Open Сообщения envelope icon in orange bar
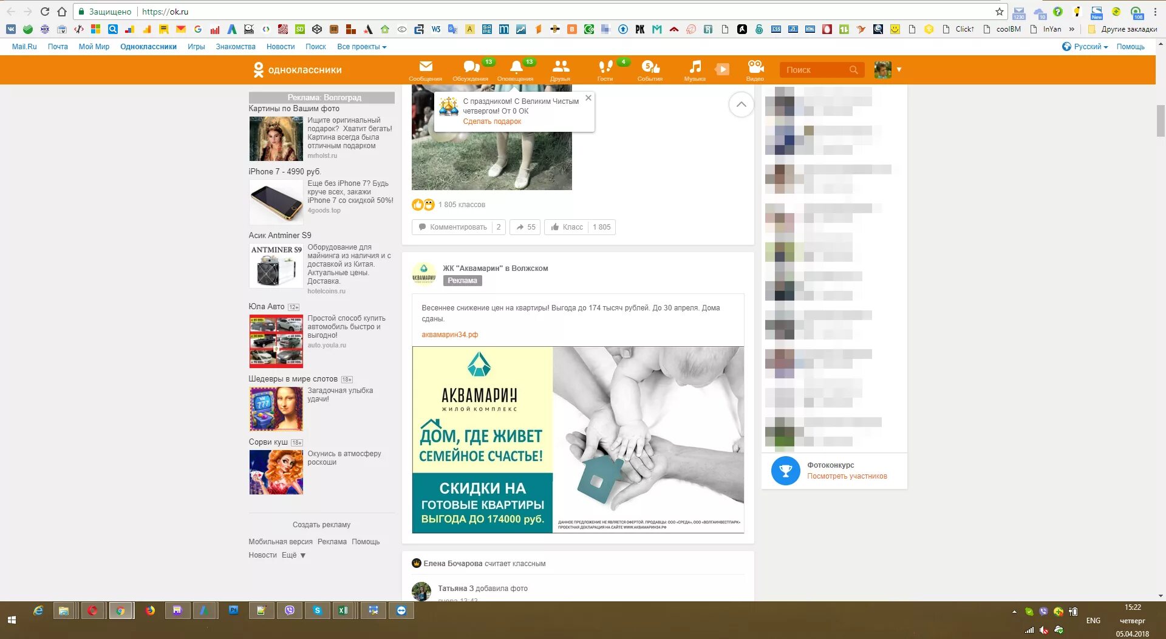 tap(426, 67)
